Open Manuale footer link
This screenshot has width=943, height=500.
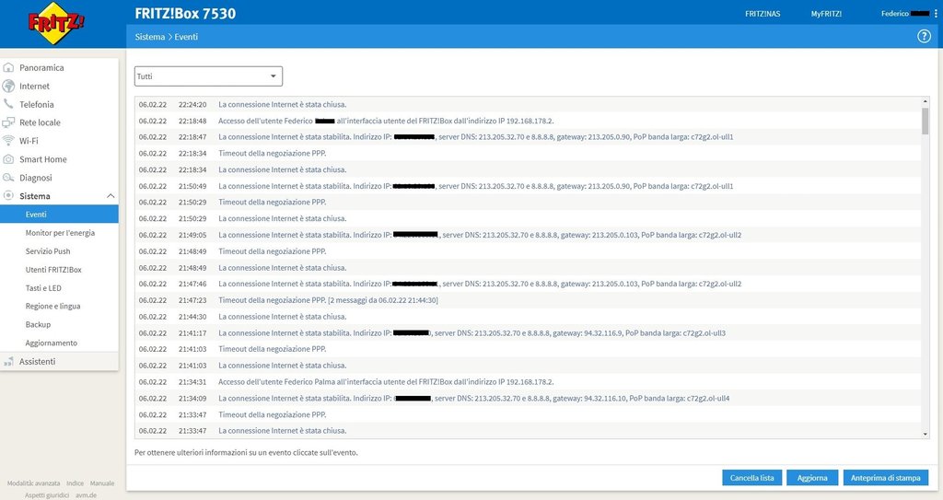coord(102,483)
